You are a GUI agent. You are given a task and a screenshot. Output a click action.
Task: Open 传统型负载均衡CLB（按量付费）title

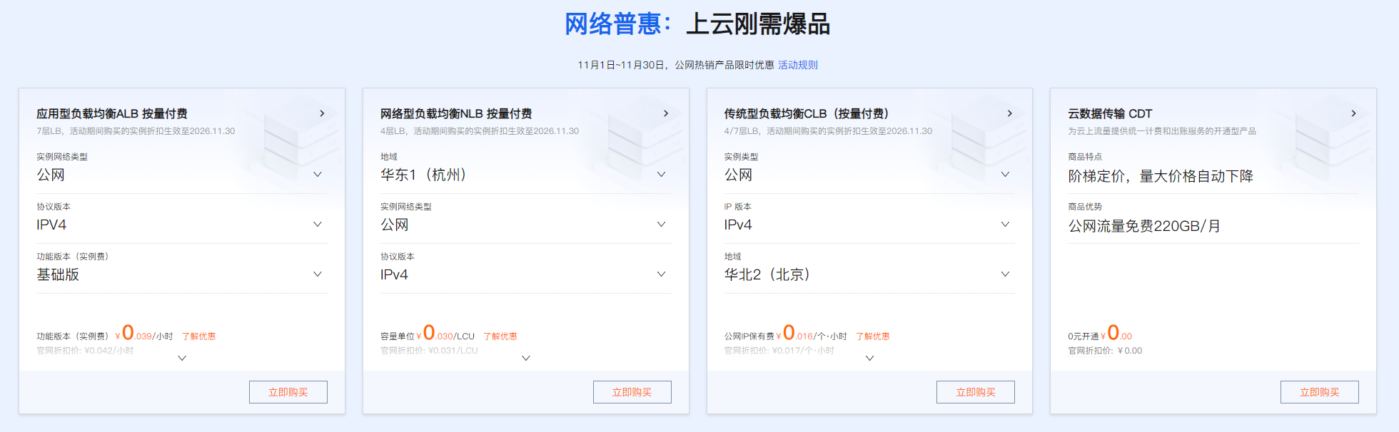click(807, 114)
